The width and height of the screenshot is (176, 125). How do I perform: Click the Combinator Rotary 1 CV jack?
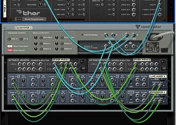(41, 43)
